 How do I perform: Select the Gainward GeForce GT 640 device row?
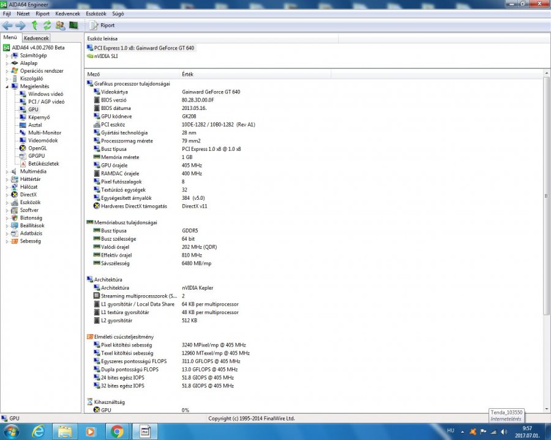point(141,48)
